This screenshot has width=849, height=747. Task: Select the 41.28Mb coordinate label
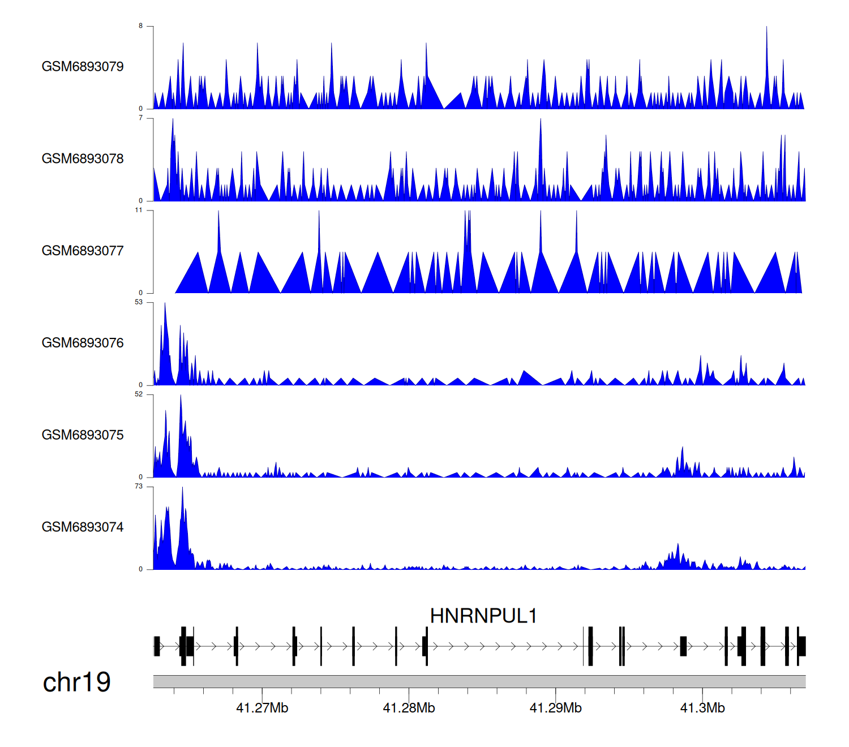(x=409, y=709)
